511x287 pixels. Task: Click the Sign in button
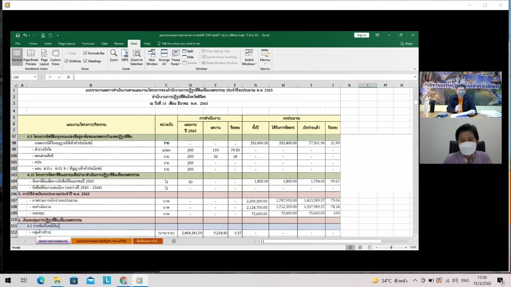coord(361,35)
